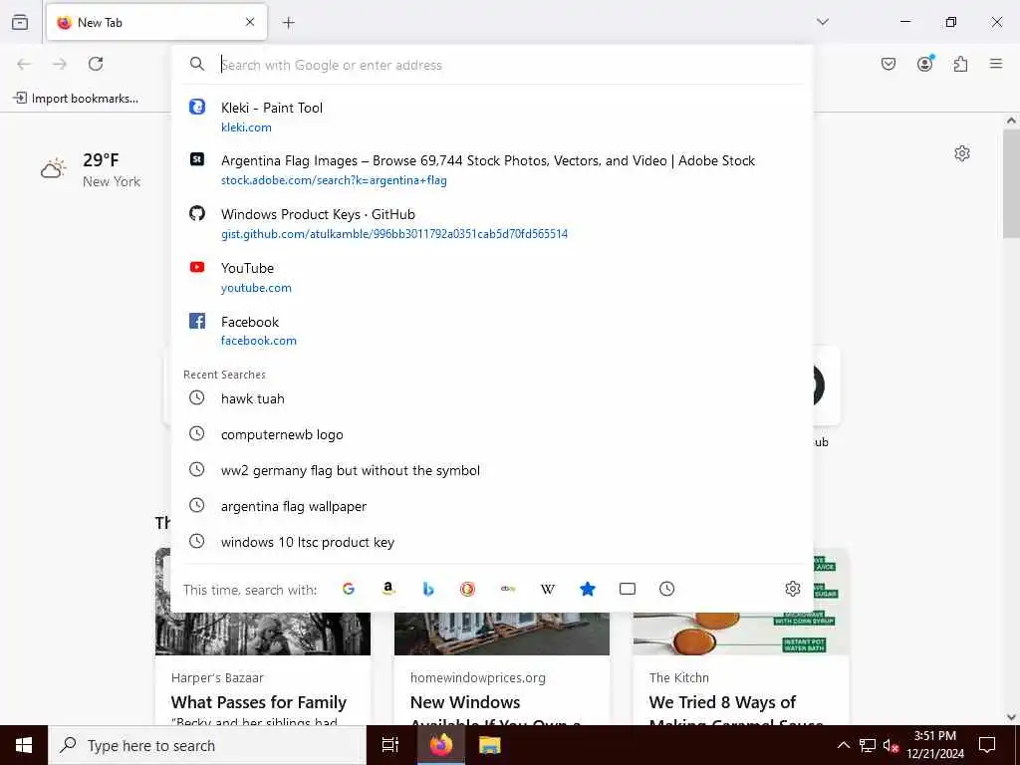
Task: Click Firefox icon on taskbar
Action: click(x=440, y=745)
